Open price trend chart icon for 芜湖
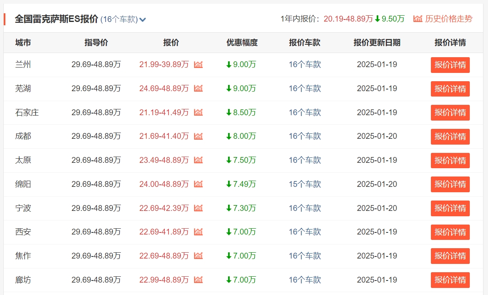488x295 pixels. (198, 89)
